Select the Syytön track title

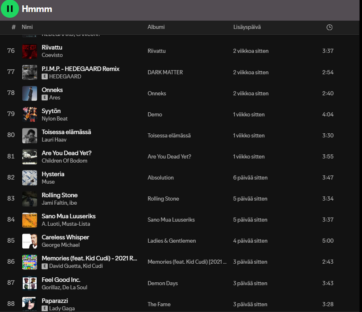51,111
